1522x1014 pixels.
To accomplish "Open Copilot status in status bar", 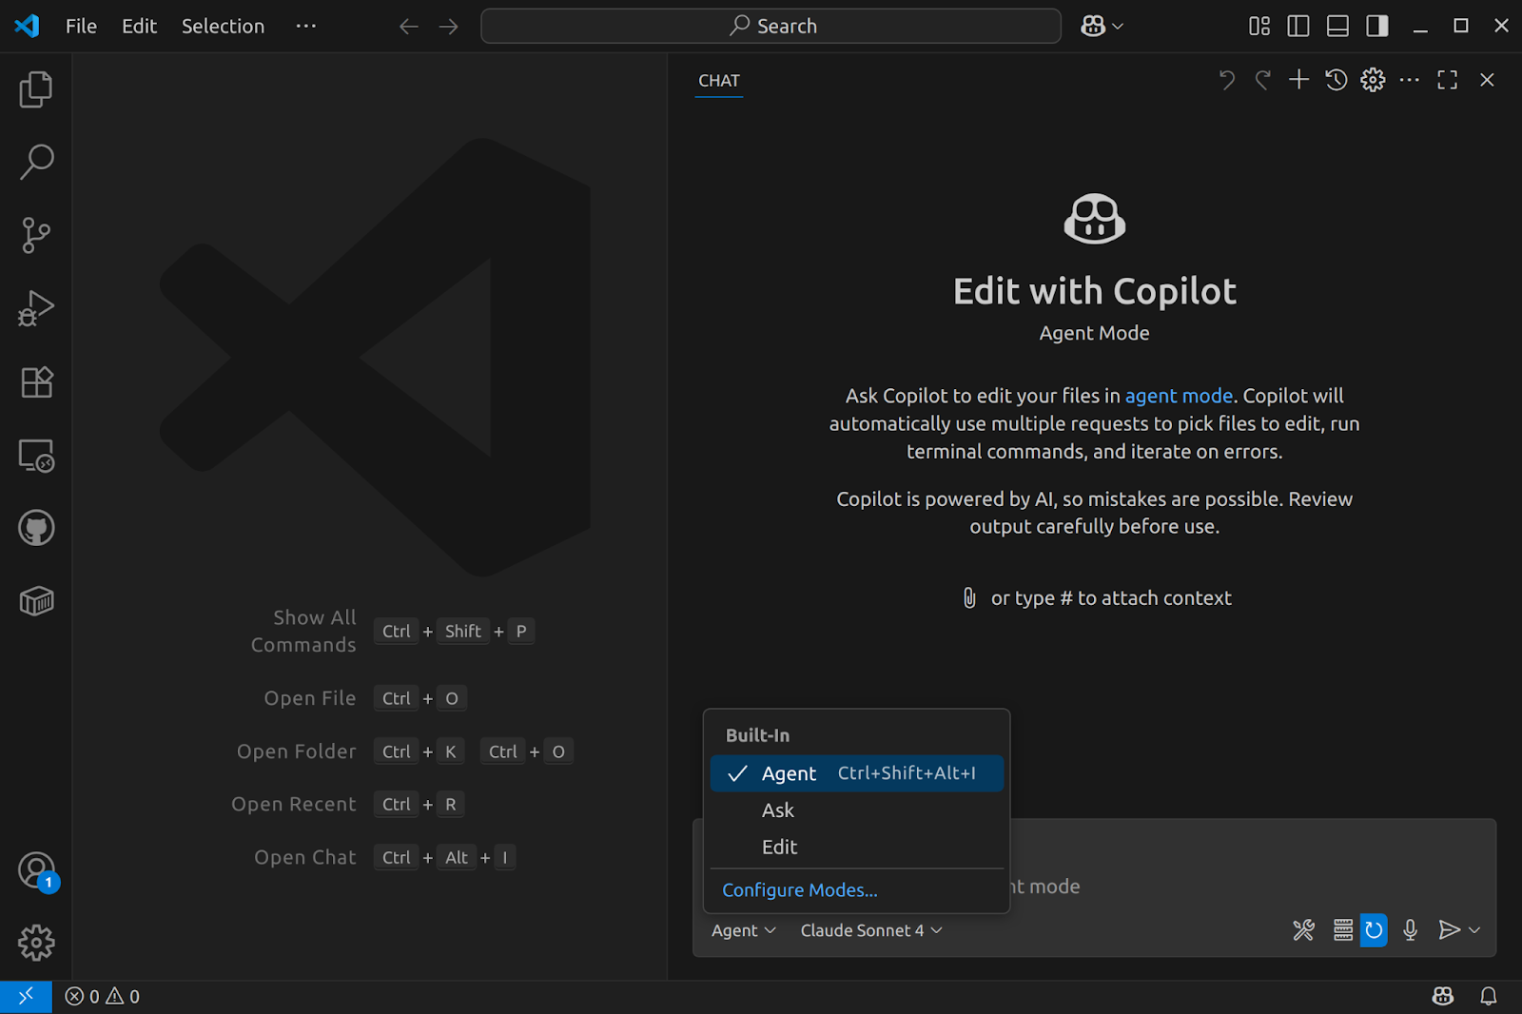I will 1443,996.
